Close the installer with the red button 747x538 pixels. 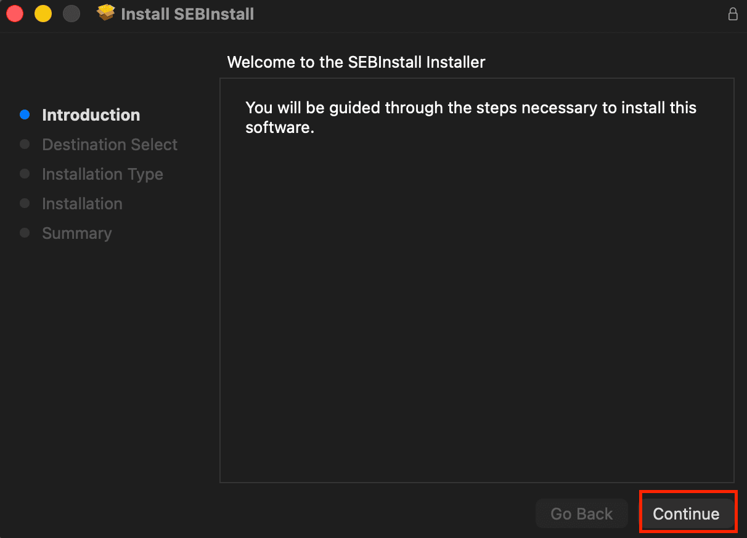pyautogui.click(x=15, y=14)
